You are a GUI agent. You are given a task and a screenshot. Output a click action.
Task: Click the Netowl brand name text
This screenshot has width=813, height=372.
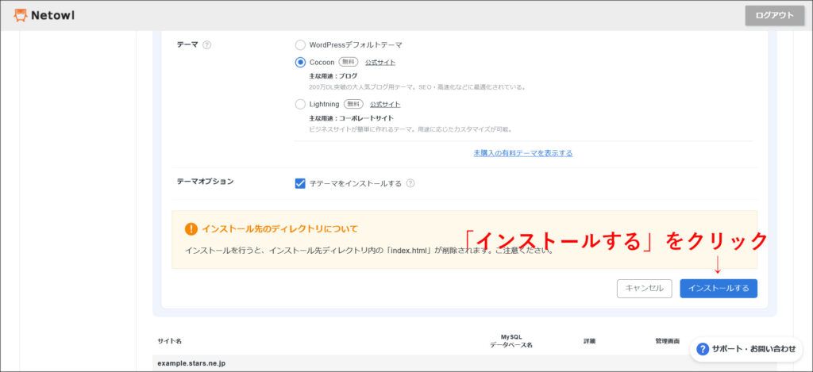(x=53, y=16)
